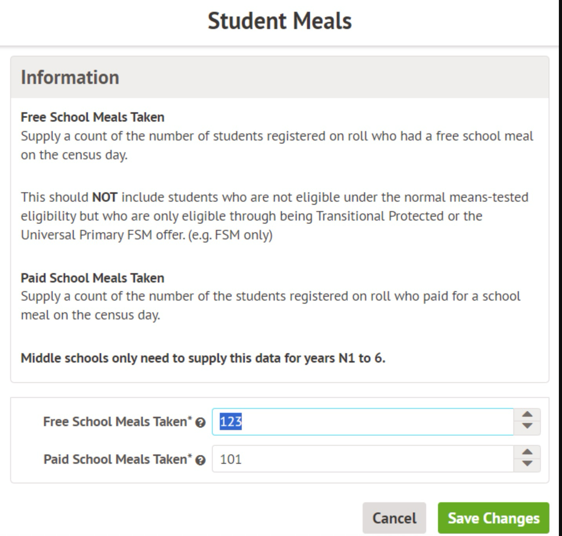Click the Free School Meals Taken form label
This screenshot has width=562, height=536.
pyautogui.click(x=117, y=421)
